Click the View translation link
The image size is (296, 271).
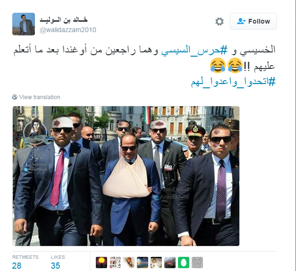(40, 97)
